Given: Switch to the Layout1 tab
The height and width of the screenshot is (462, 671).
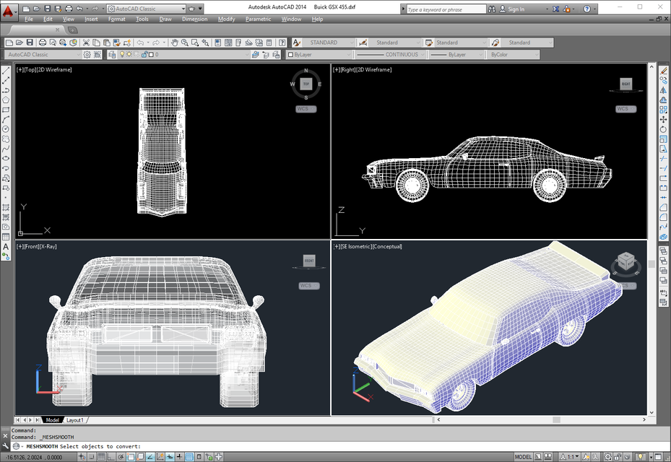Looking at the screenshot, I should point(75,419).
